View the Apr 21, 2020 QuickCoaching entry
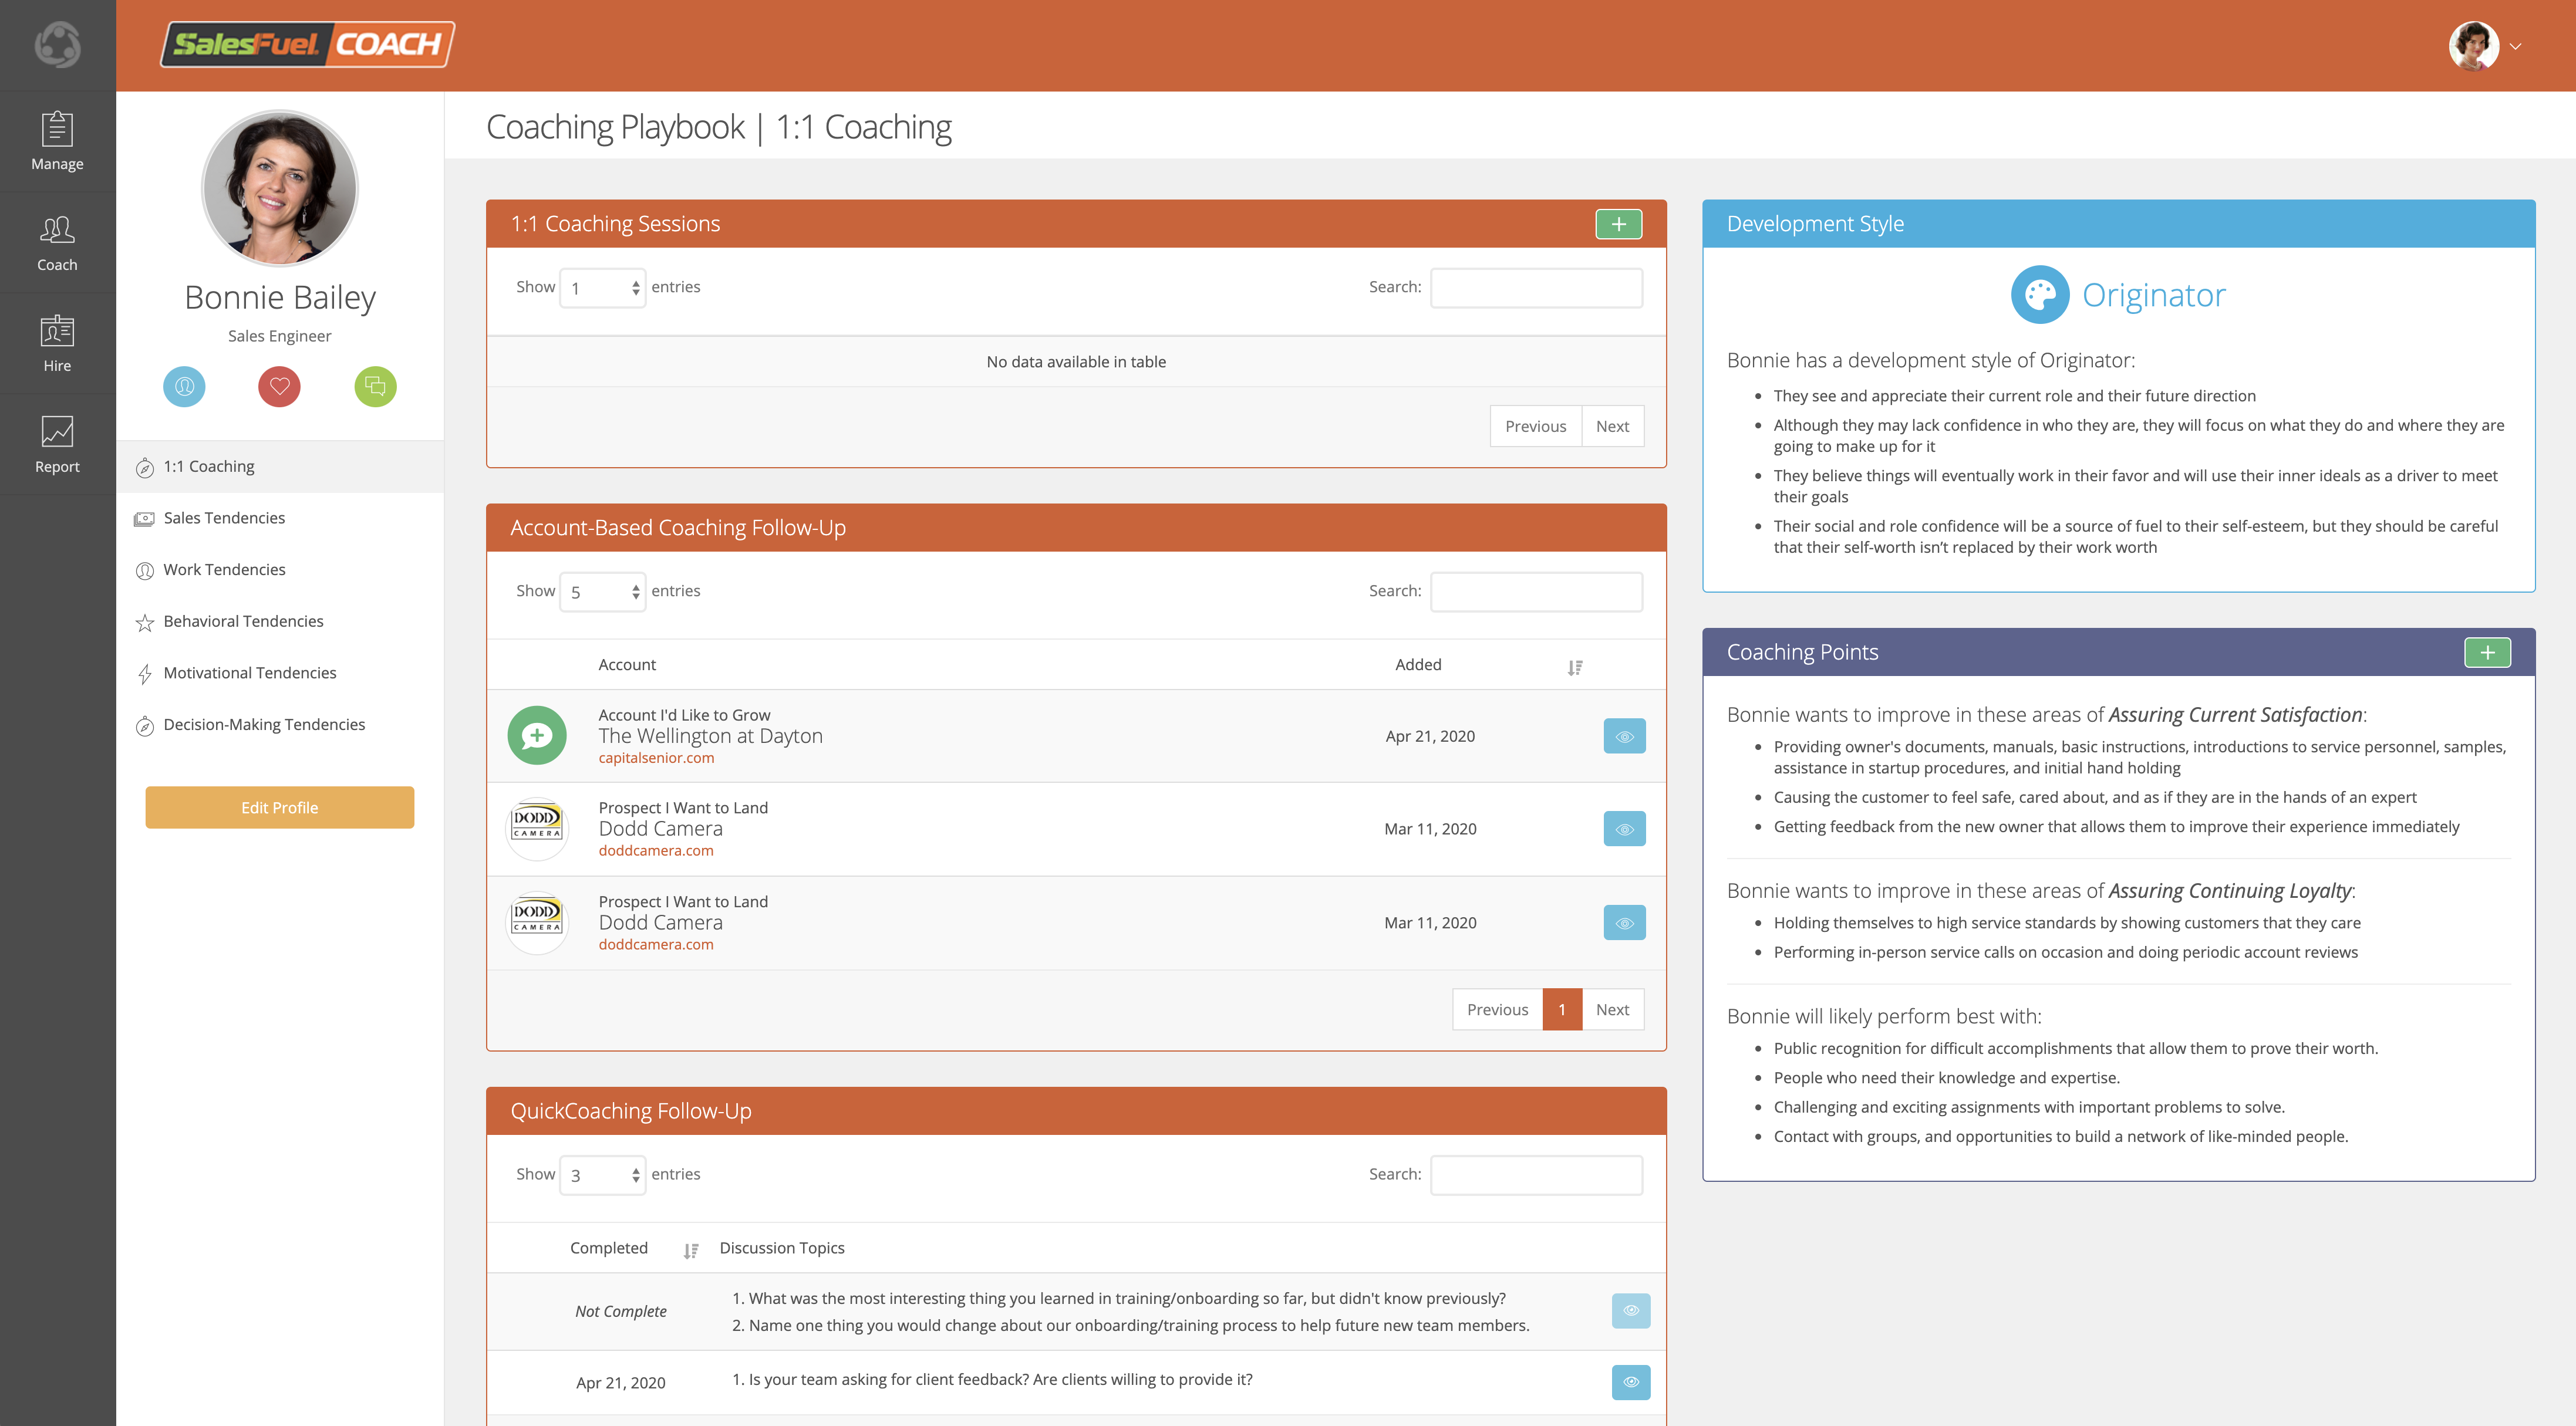This screenshot has width=2576, height=1426. point(1630,1382)
